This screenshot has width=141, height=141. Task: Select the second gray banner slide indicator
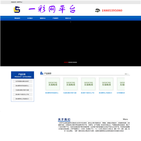tap(70, 62)
